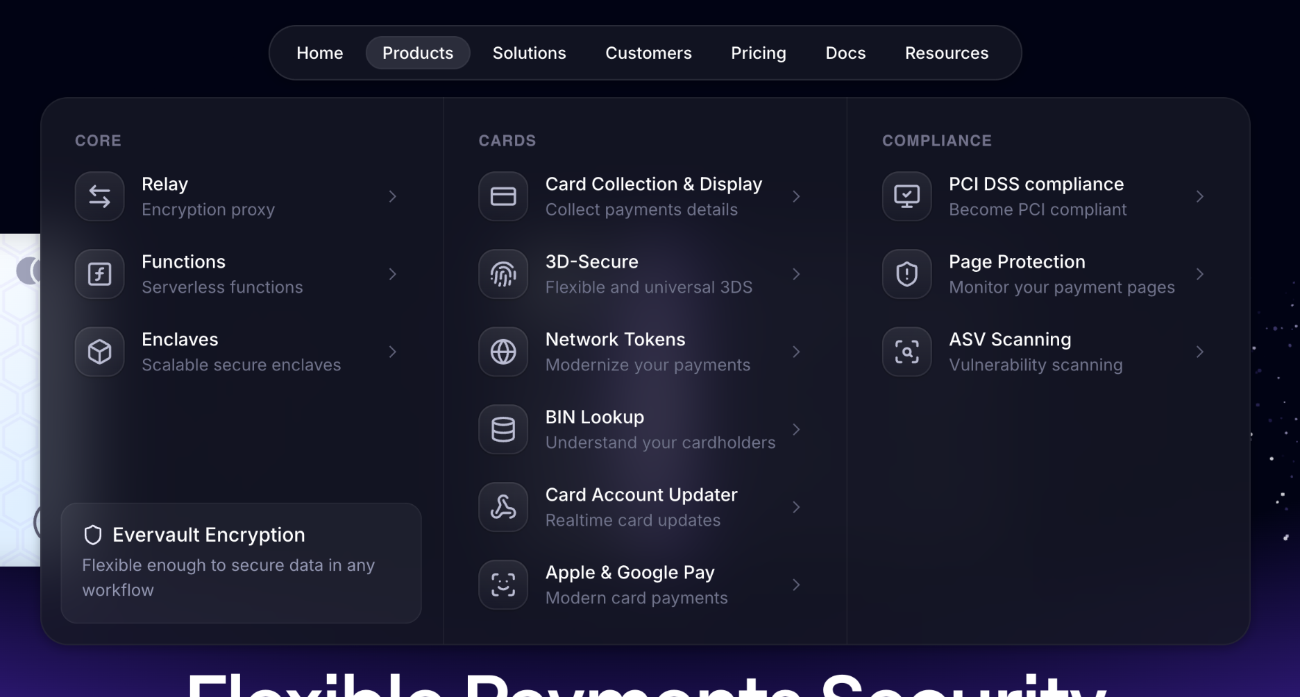
Task: Click the Page Protection shield icon
Action: (x=906, y=274)
